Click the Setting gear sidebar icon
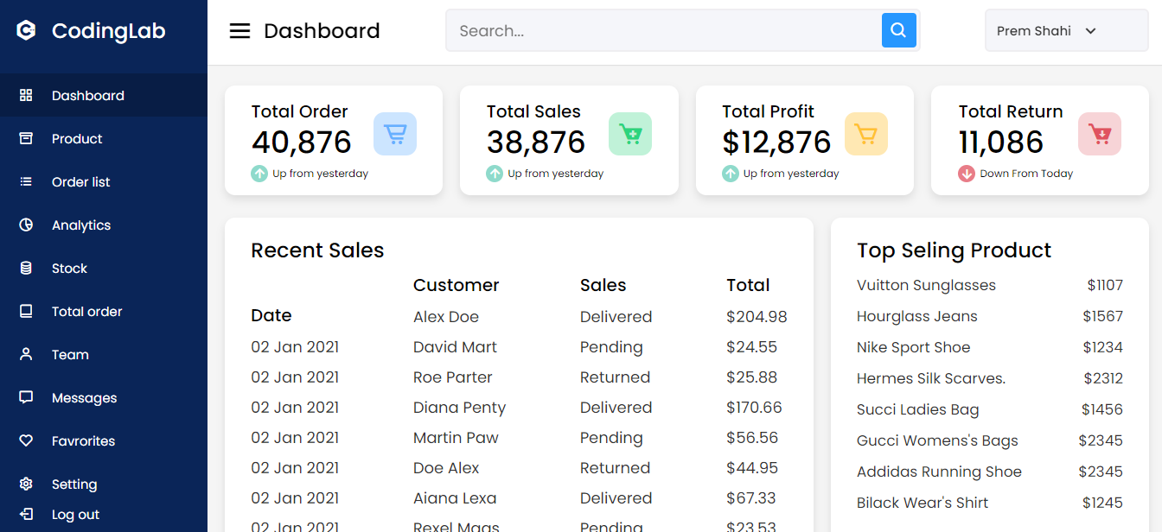Viewport: 1162px width, 532px height. coord(26,484)
